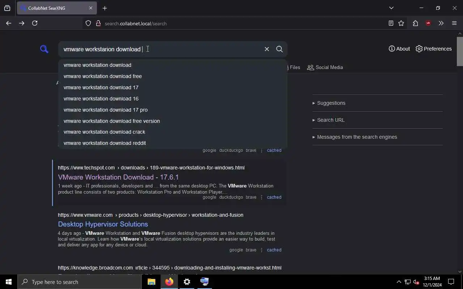463x289 pixels.
Task: Open uBlock Origin extension
Action: [428, 23]
